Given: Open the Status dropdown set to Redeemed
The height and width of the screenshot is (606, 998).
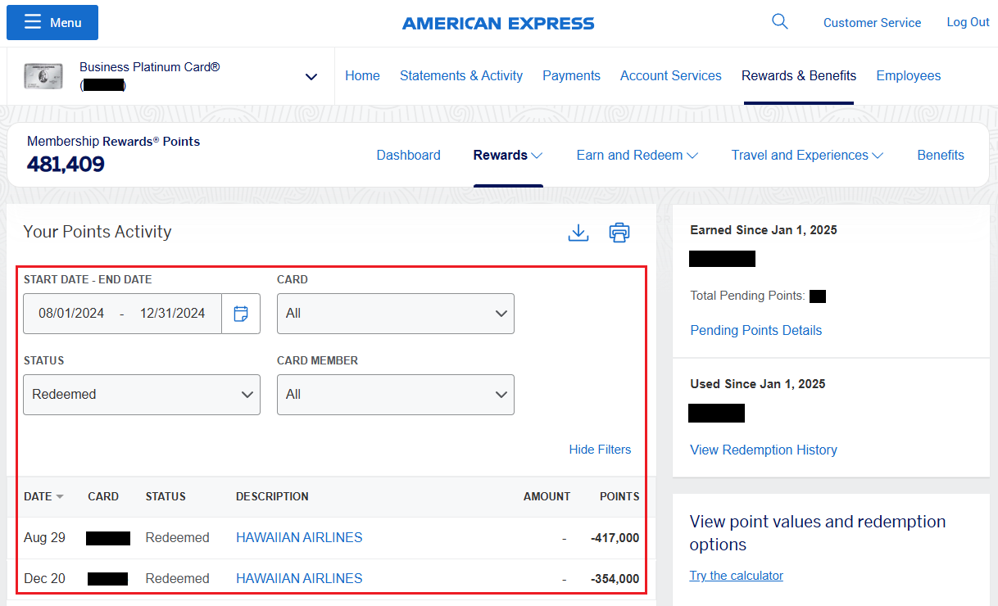Looking at the screenshot, I should click(142, 395).
